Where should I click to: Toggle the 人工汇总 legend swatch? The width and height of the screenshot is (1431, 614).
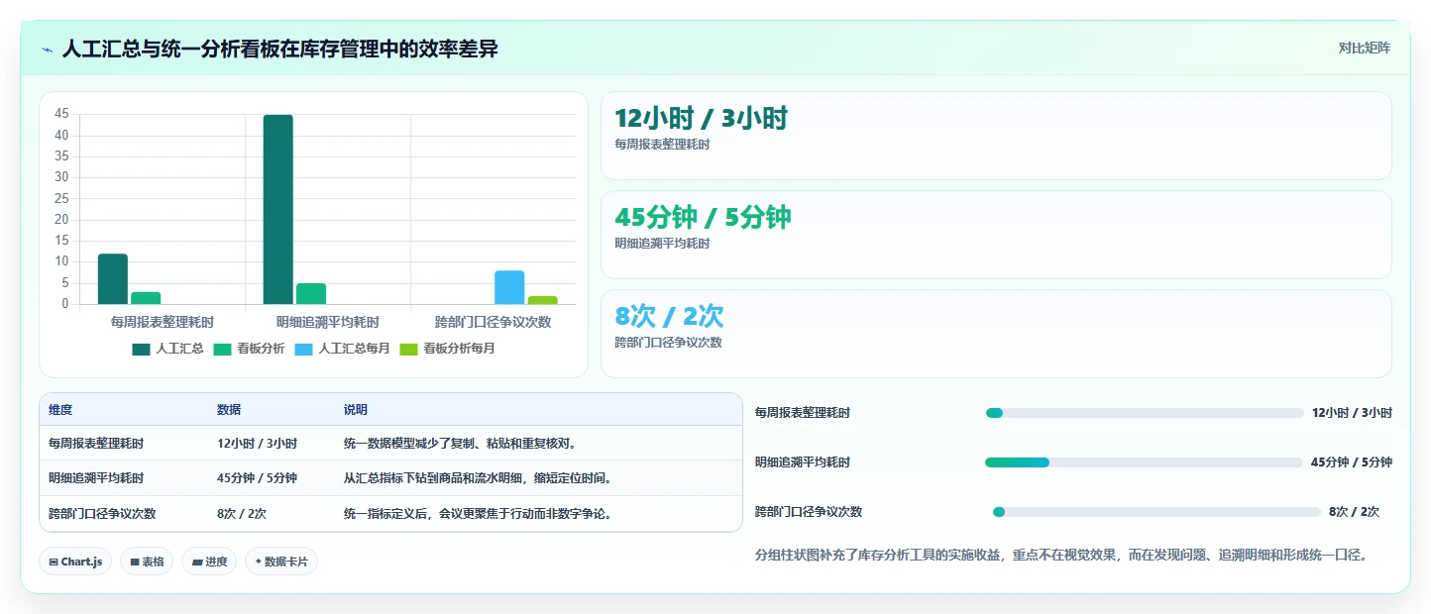(x=141, y=349)
